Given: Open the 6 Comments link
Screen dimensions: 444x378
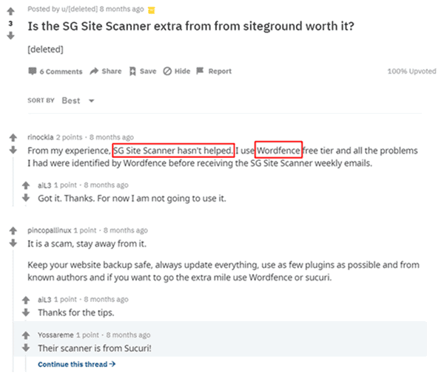Looking at the screenshot, I should click(x=55, y=72).
